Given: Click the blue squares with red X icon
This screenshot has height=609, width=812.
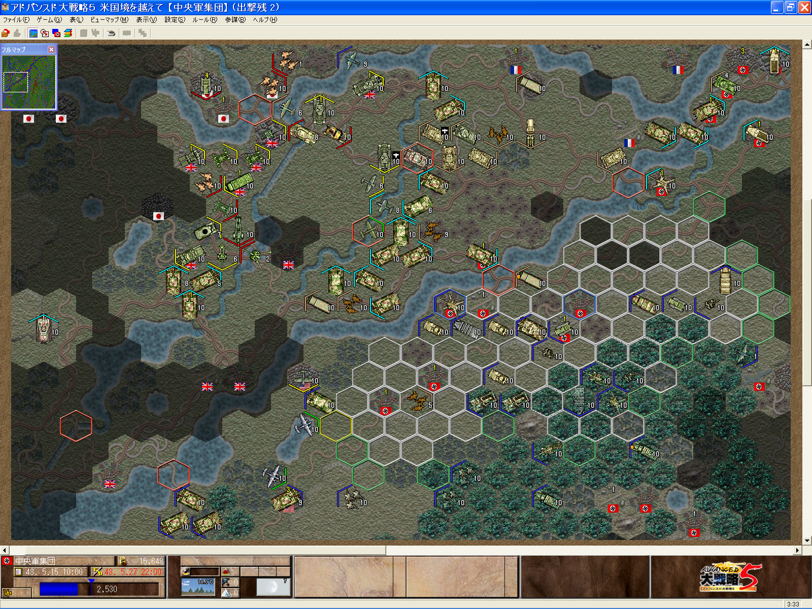Looking at the screenshot, I should (56, 33).
